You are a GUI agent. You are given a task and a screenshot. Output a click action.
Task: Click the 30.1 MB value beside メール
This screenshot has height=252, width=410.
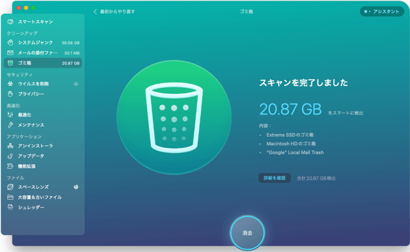[72, 53]
